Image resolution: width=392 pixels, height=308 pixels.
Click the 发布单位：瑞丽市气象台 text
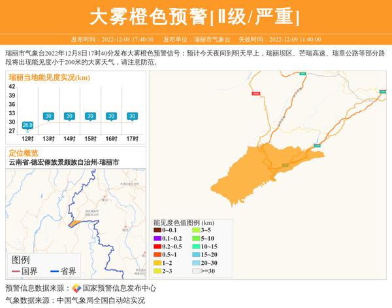(197, 39)
